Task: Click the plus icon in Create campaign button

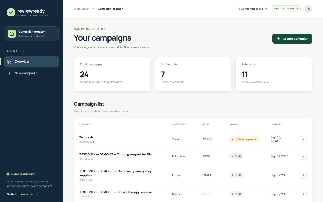Action: pyautogui.click(x=279, y=39)
